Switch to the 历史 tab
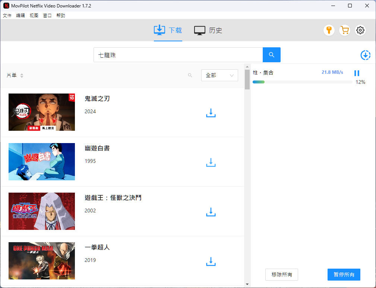The height and width of the screenshot is (288, 376). (x=208, y=31)
